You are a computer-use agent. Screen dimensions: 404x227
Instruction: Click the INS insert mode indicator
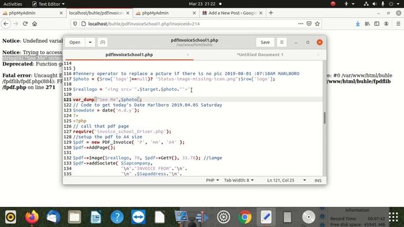tap(318, 180)
